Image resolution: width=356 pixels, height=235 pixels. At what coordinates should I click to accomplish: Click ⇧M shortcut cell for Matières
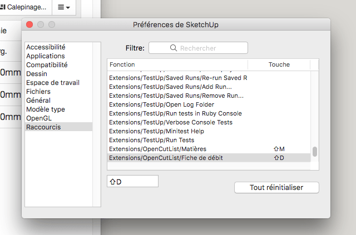[x=279, y=149]
